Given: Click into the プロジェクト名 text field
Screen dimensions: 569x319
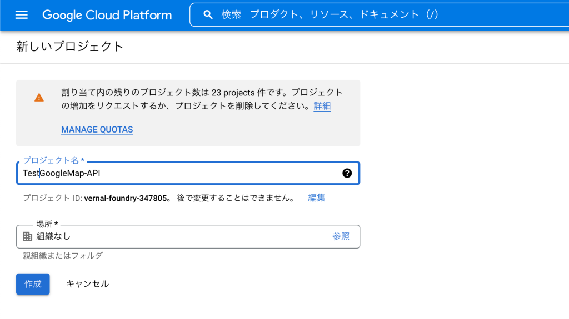Looking at the screenshot, I should tap(188, 173).
